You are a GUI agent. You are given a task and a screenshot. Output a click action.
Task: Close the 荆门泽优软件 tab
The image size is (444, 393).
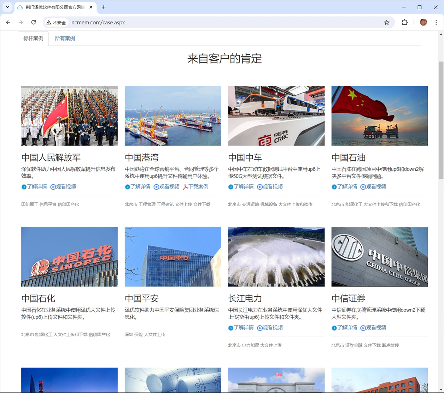coord(91,7)
